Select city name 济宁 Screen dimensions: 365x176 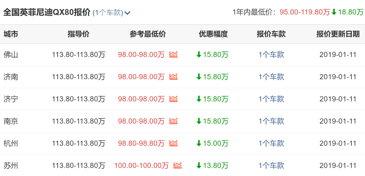11,99
